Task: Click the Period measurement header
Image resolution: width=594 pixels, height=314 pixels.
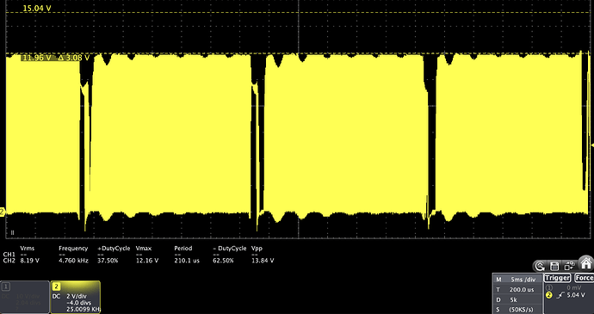Action: pos(183,249)
